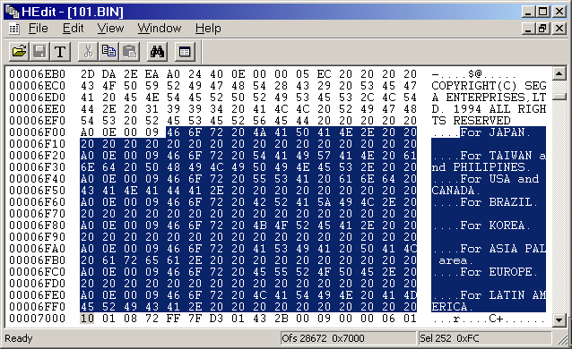Click the scrollbar down arrow
The height and width of the screenshot is (349, 572).
click(x=559, y=319)
